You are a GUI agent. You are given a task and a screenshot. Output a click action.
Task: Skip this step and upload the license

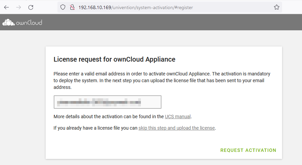coord(177,128)
